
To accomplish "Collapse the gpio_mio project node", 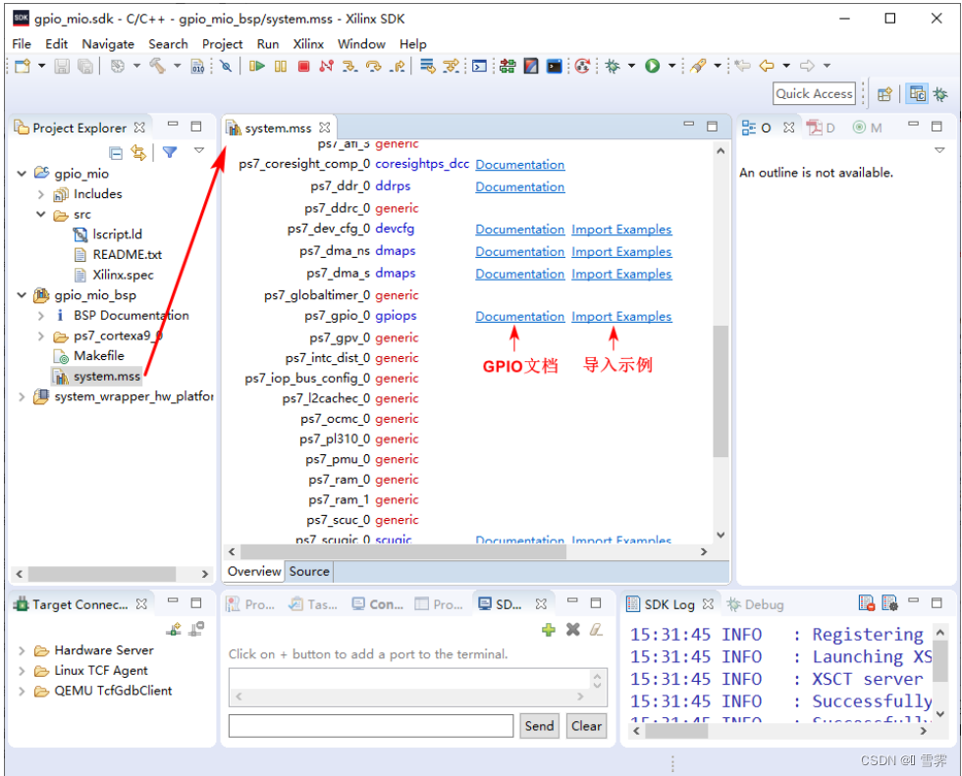I will click(x=22, y=174).
